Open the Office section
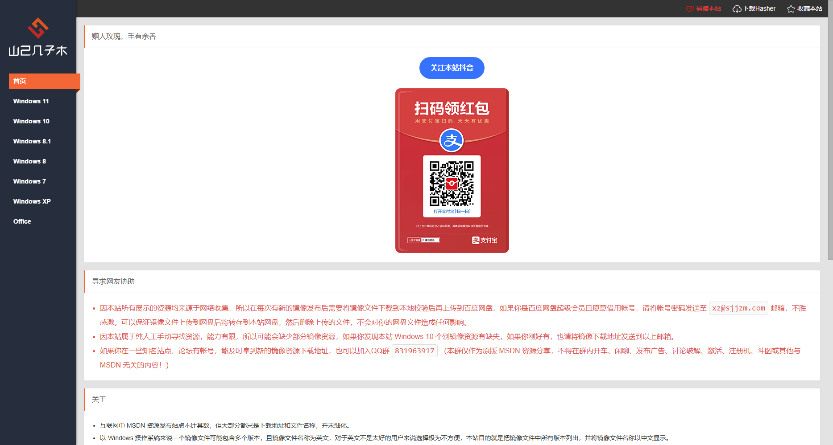The image size is (833, 445). coord(22,221)
